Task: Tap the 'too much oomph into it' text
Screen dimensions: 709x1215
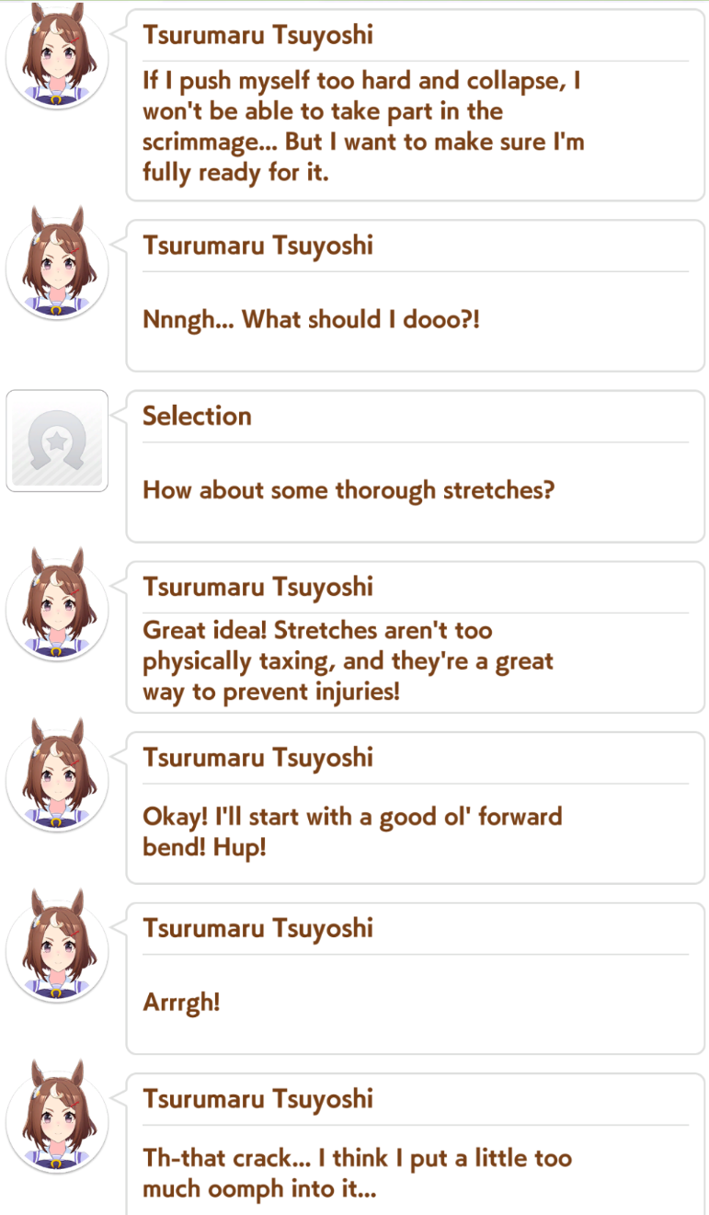Action: coord(357,1173)
